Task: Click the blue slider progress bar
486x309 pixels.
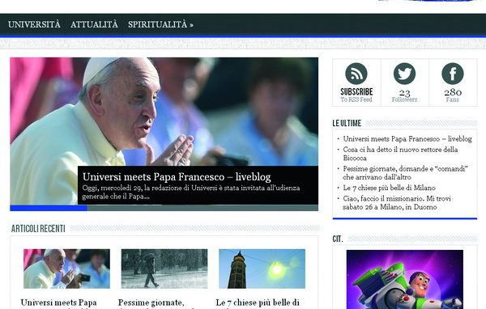Action: click(49, 208)
